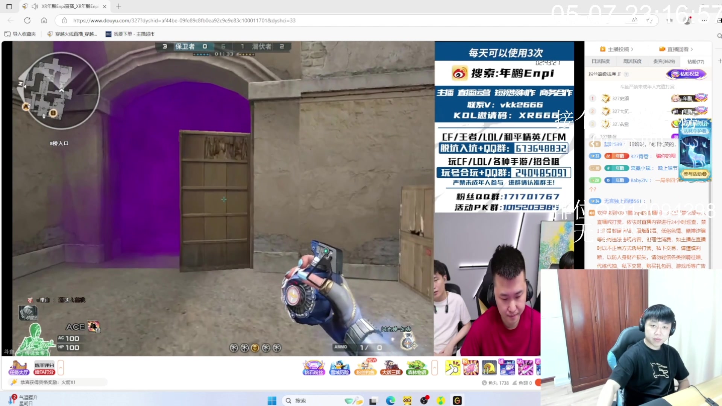Switch to 周活跃度 tab
Screen dimensions: 722x406
[632, 61]
